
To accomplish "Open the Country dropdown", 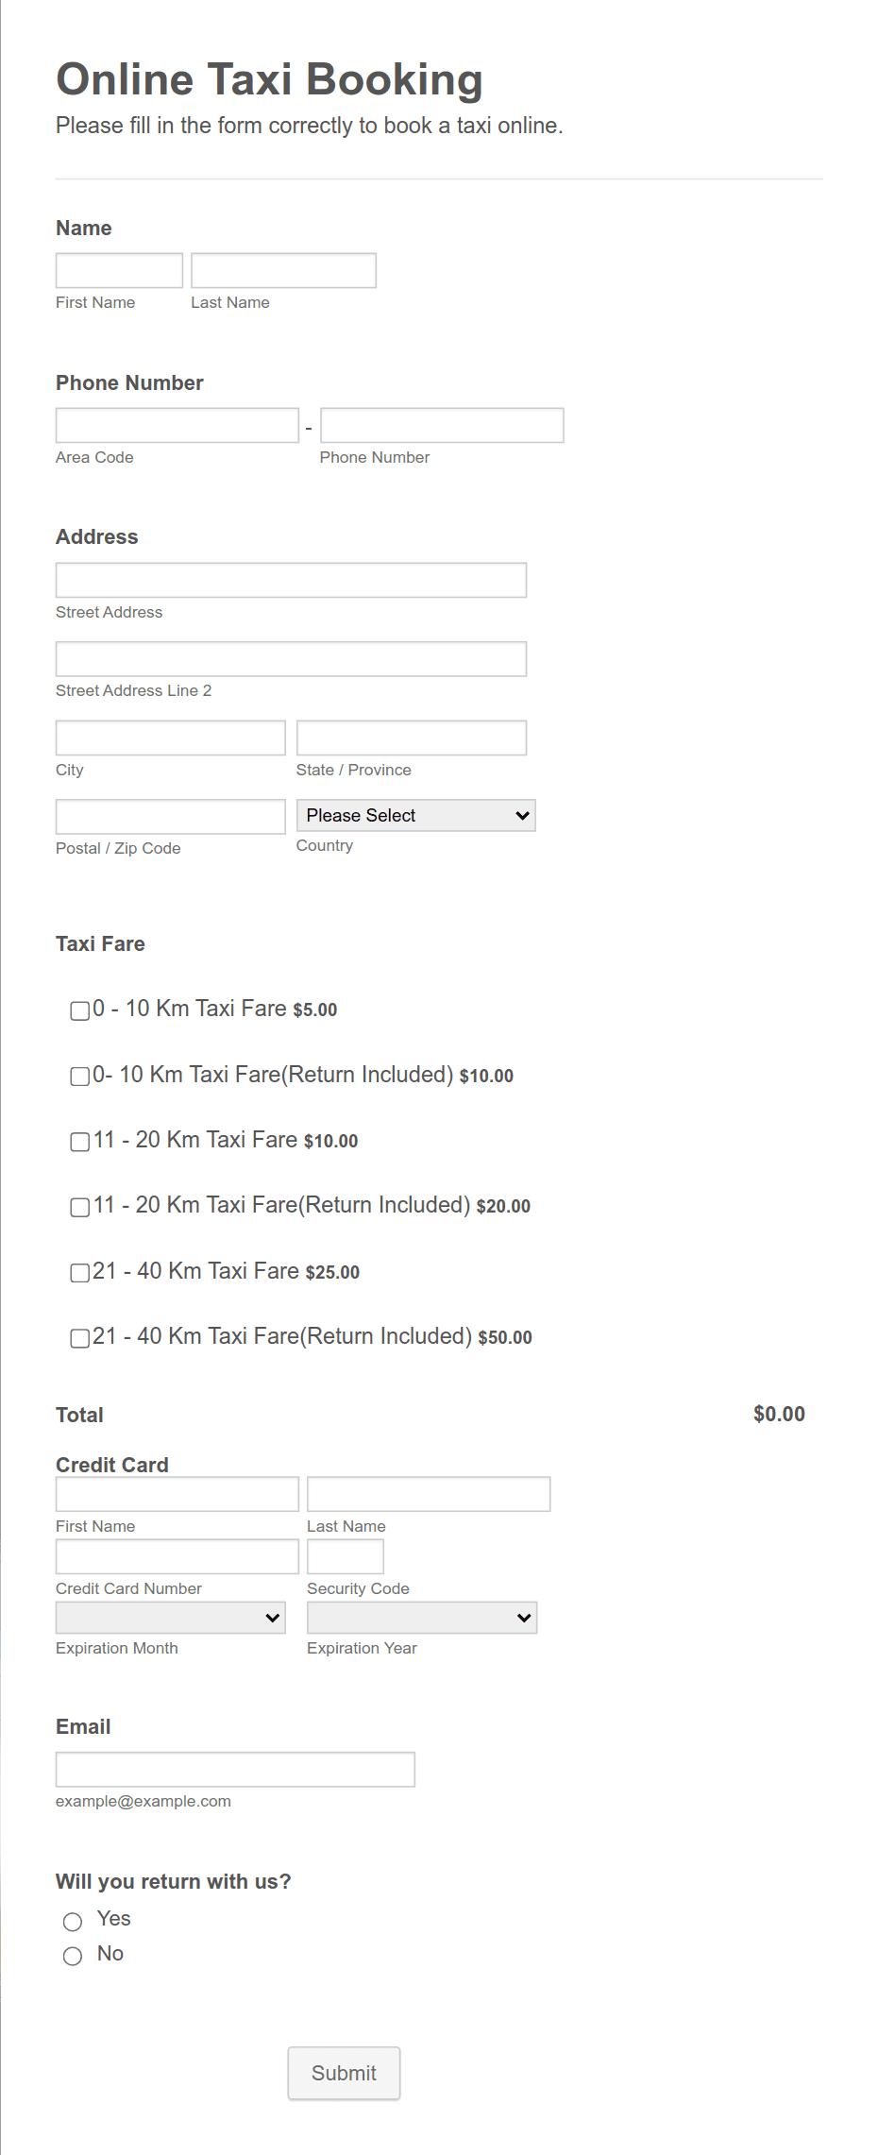I will pos(414,815).
